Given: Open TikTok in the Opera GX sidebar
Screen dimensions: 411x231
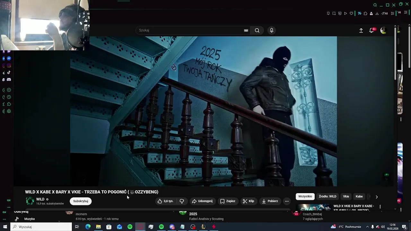Looking at the screenshot, I should [9, 73].
